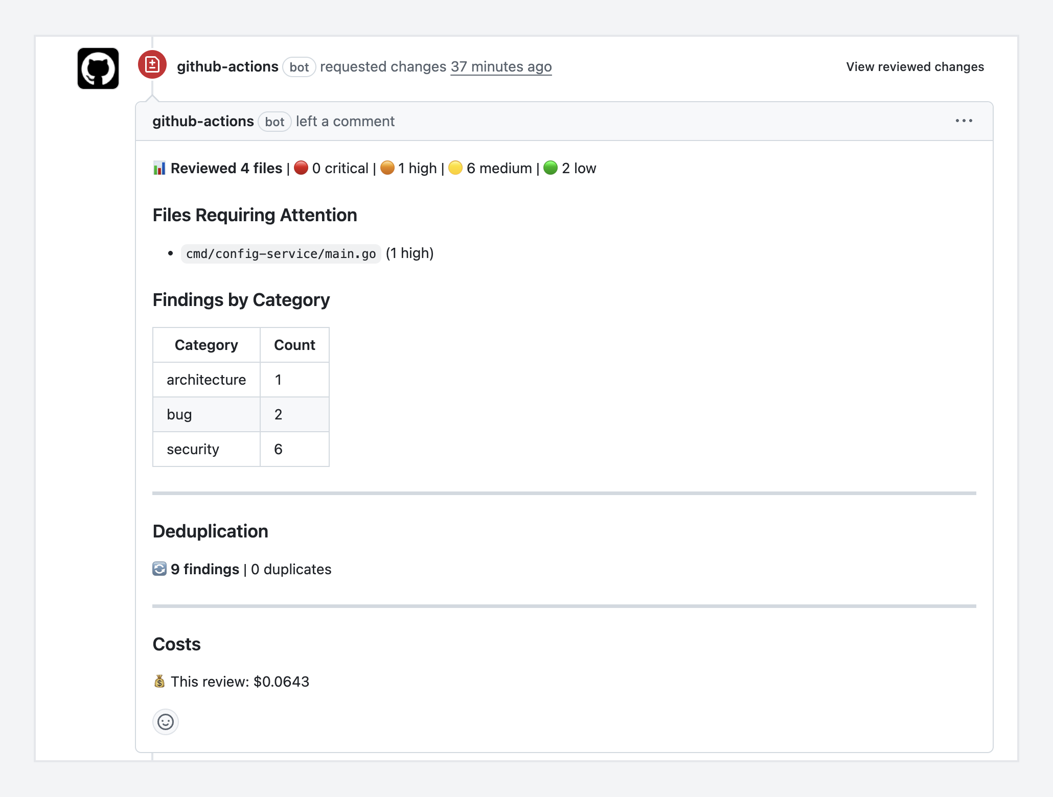Click github-actions author in comment header
This screenshot has height=797, width=1053.
203,122
